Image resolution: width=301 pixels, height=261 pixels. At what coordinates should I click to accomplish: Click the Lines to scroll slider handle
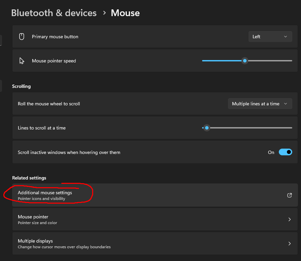coord(207,128)
